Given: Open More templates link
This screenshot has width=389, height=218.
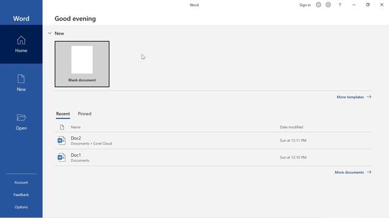Looking at the screenshot, I should point(354,97).
